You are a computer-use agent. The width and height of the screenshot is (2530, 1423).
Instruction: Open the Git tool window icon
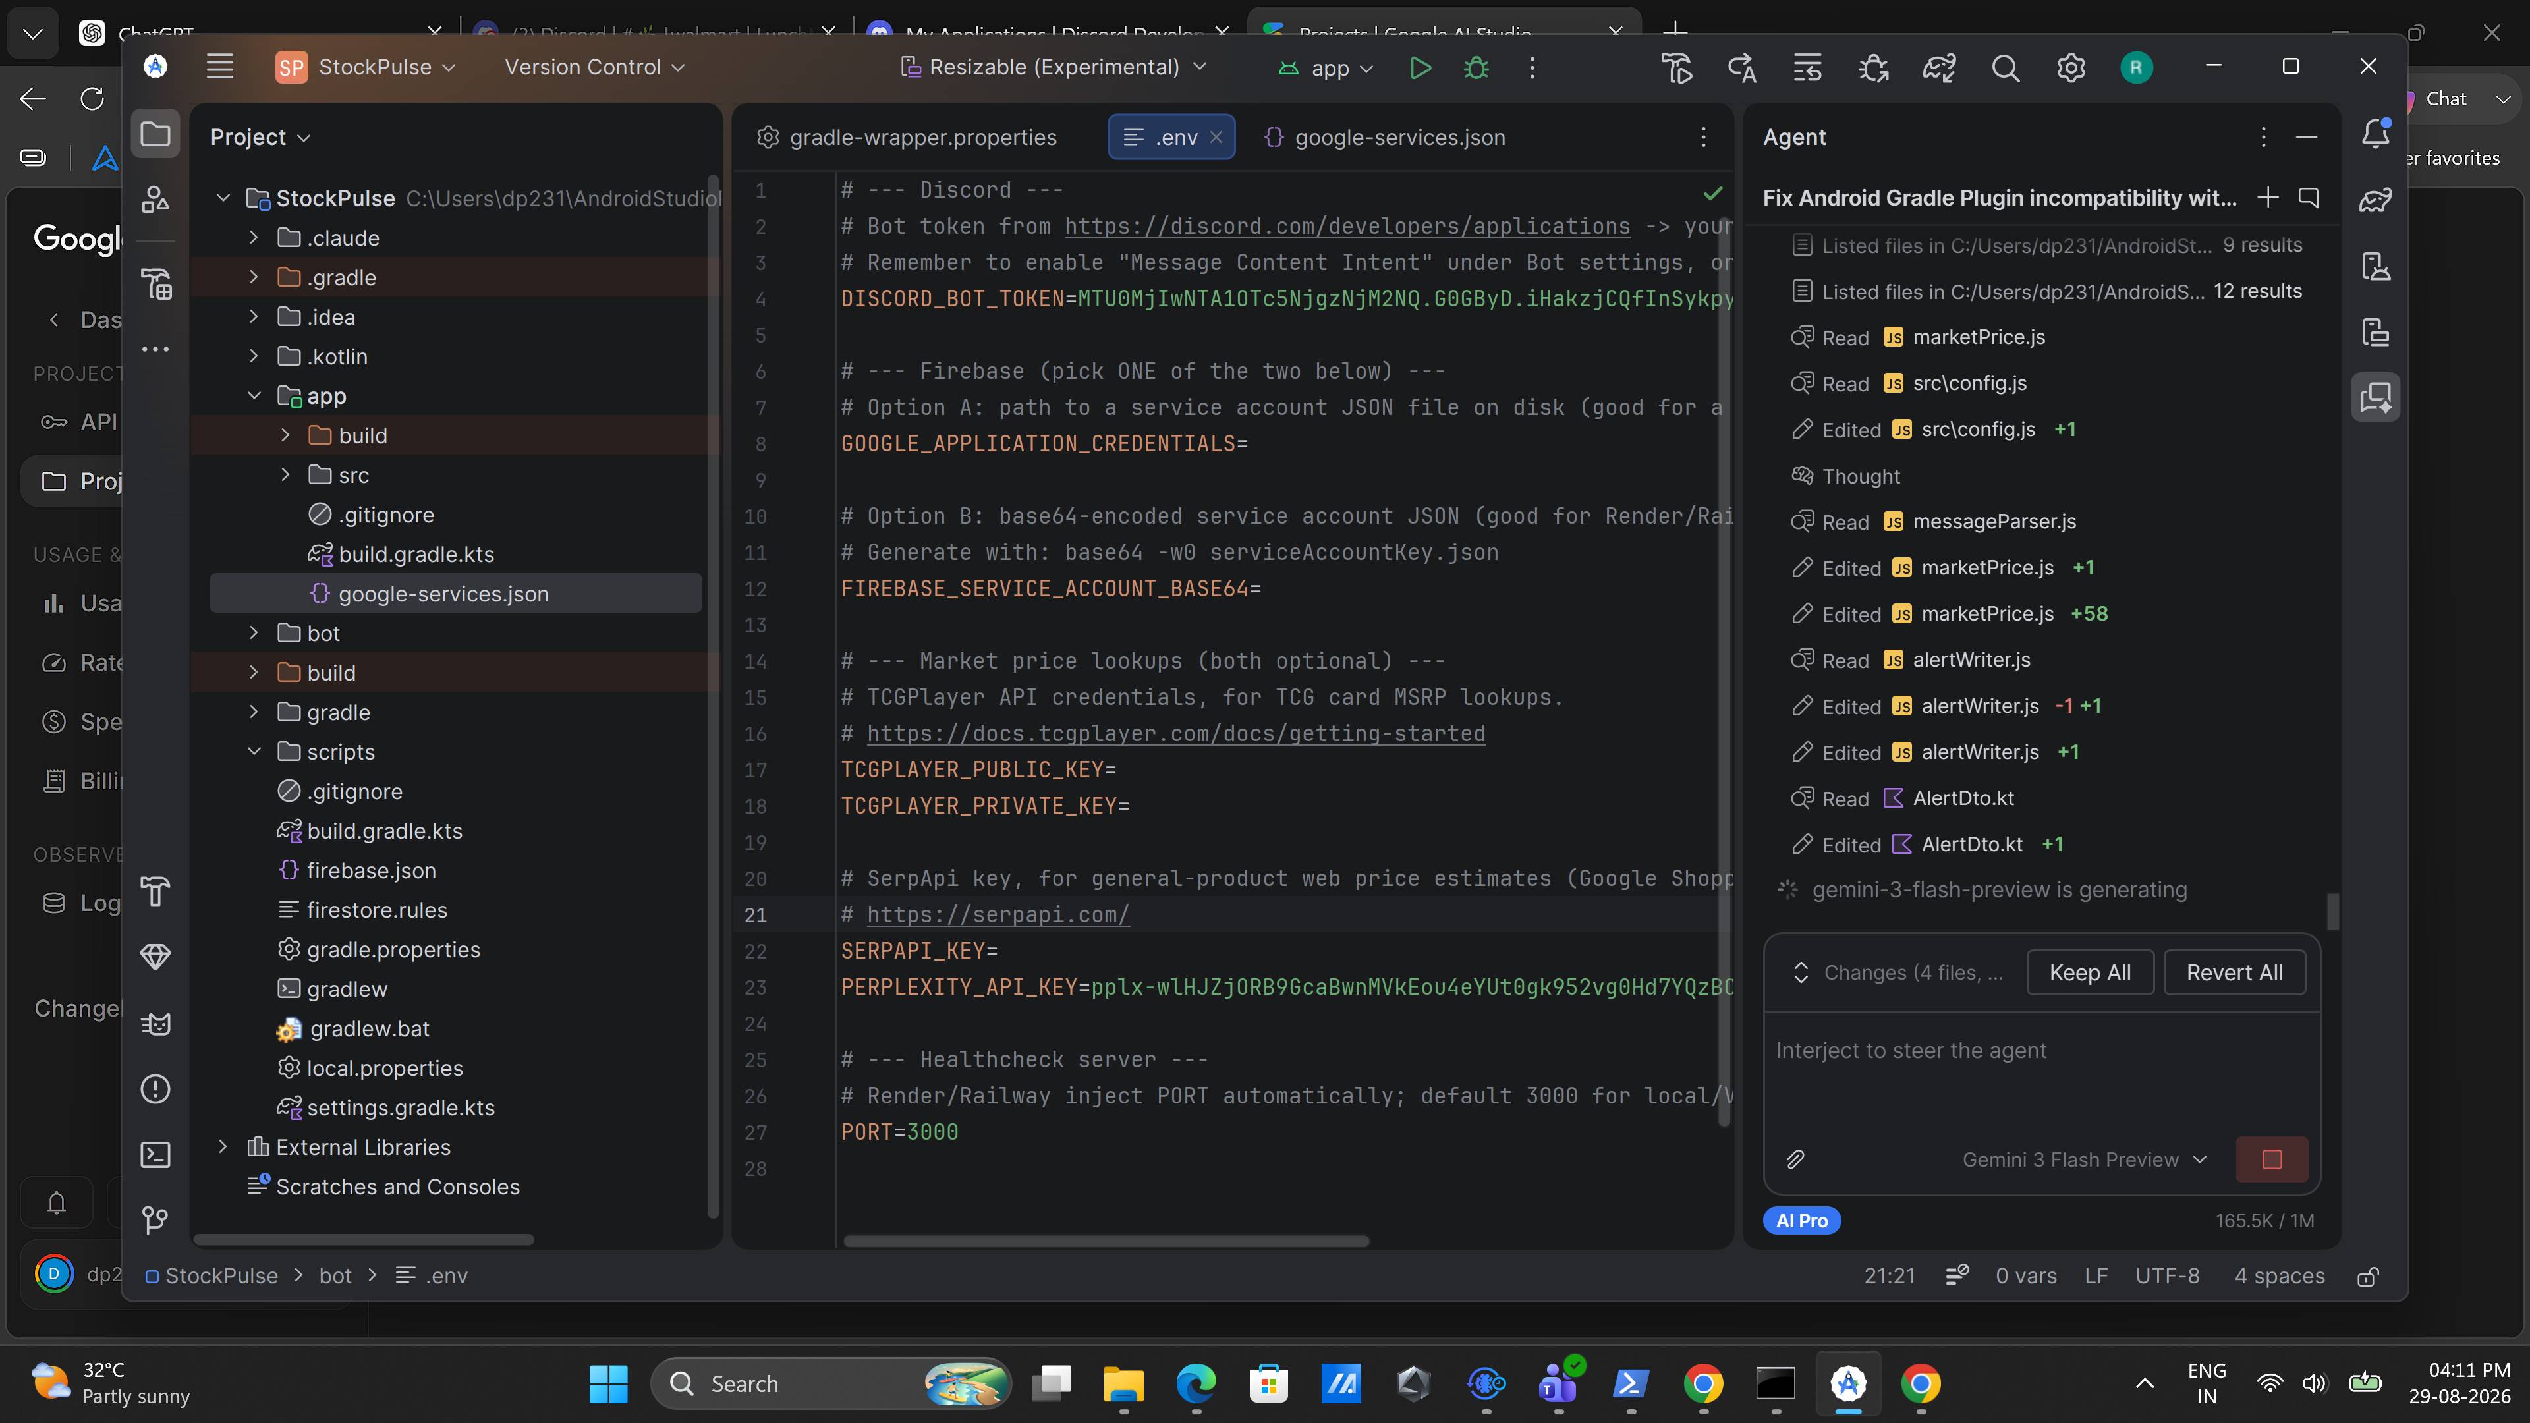point(155,1219)
